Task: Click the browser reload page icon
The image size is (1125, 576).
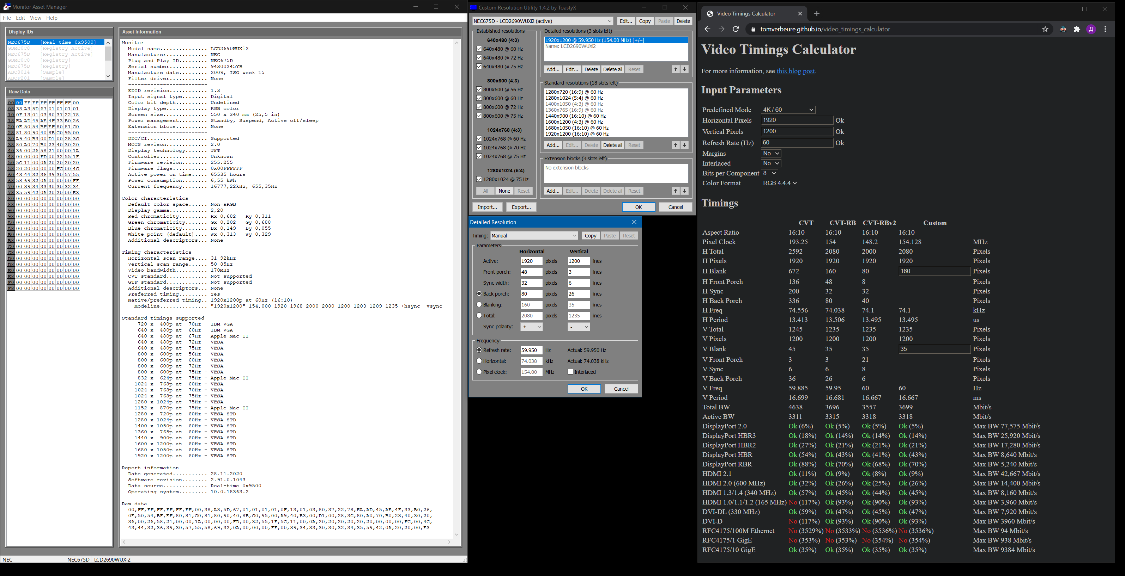Action: [736, 29]
